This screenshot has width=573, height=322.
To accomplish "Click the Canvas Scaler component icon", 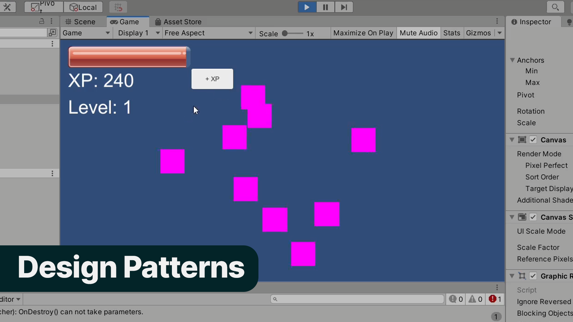I will click(x=522, y=217).
